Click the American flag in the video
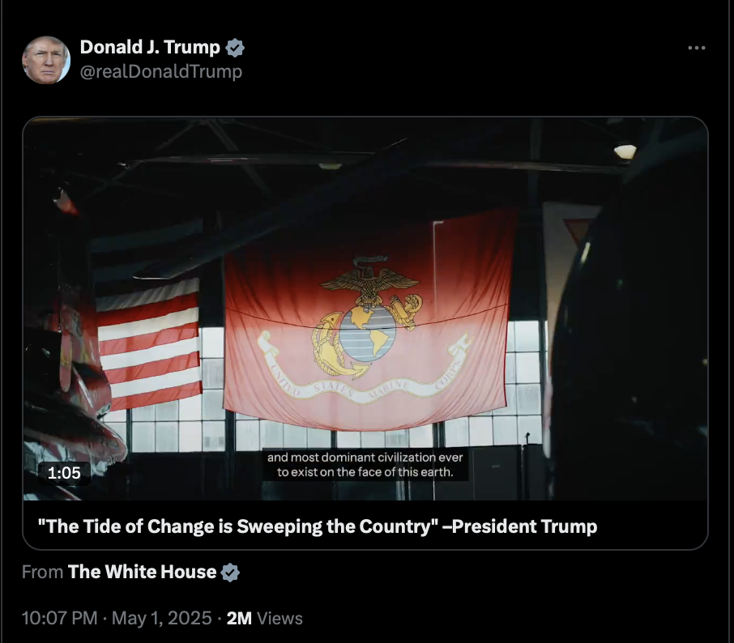 point(149,344)
